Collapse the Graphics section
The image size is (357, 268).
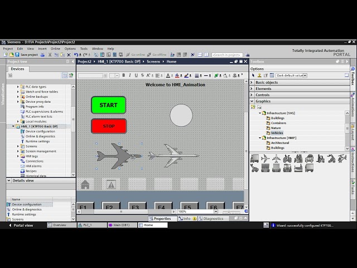click(x=252, y=101)
